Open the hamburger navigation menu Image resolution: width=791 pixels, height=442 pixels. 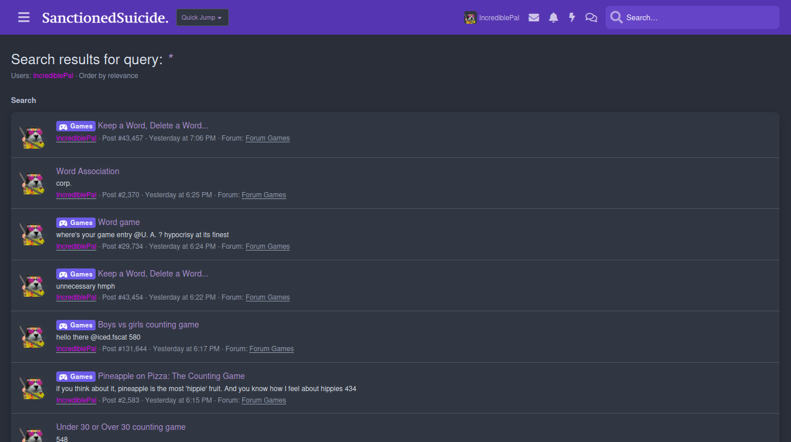pos(24,17)
